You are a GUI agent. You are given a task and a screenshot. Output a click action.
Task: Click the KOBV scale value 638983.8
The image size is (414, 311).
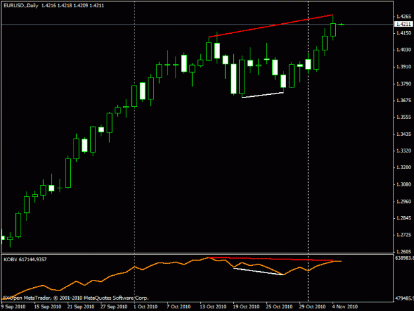tap(404, 258)
